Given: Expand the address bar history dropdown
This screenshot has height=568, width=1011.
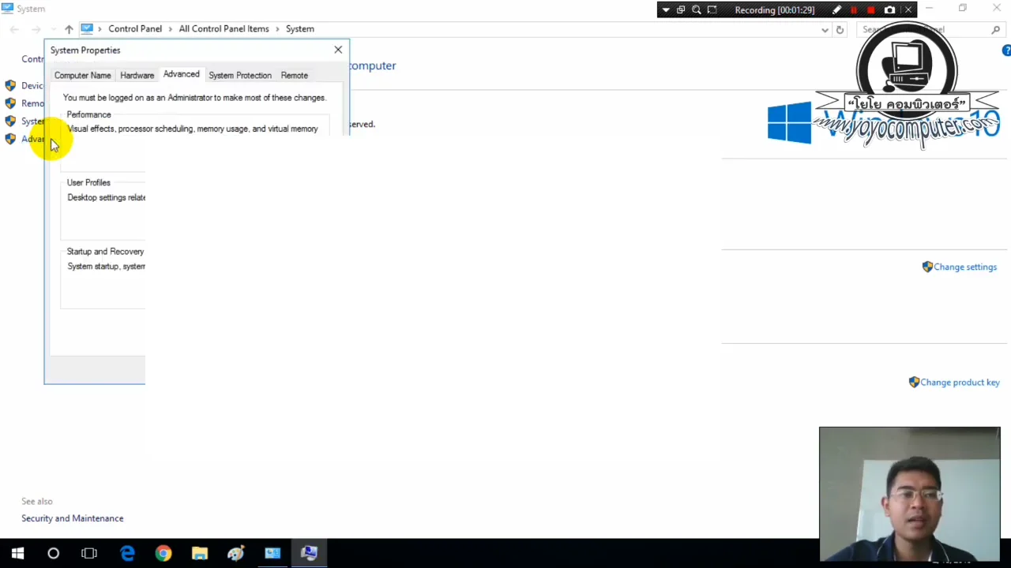Looking at the screenshot, I should pyautogui.click(x=825, y=29).
